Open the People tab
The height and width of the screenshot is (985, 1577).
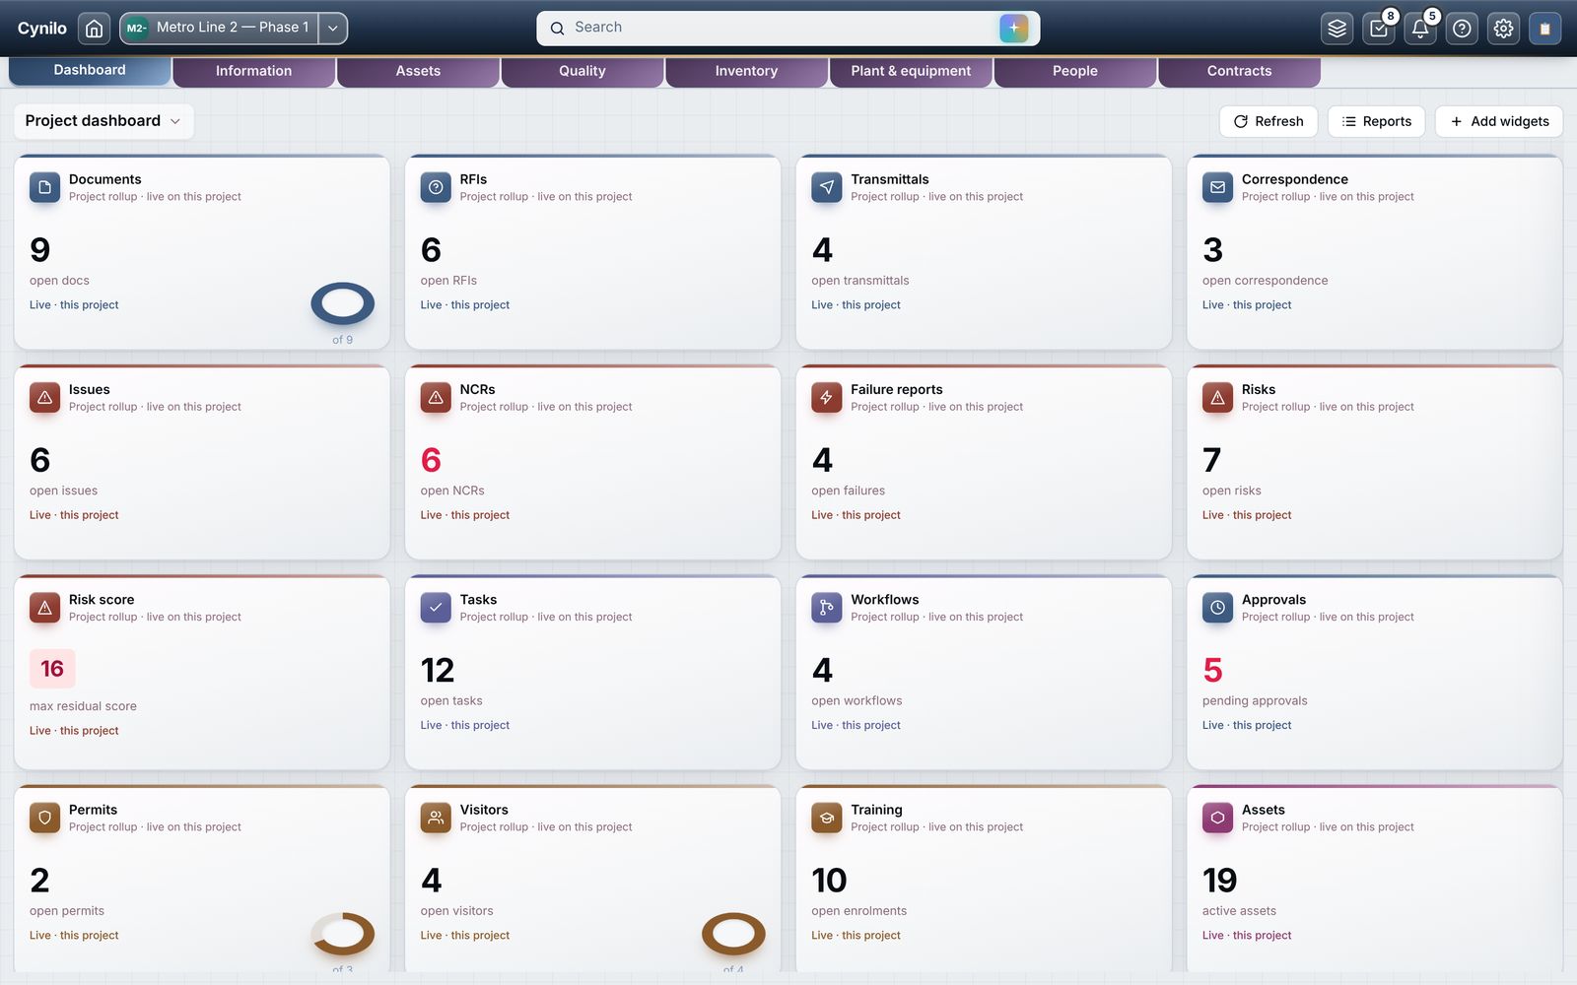1075,71
